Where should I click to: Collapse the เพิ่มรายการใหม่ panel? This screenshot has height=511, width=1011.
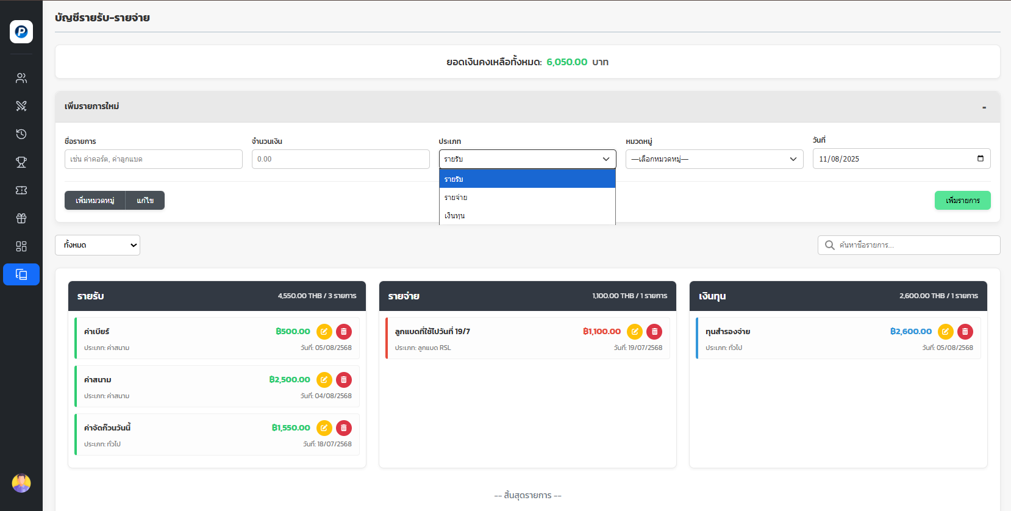click(x=984, y=107)
